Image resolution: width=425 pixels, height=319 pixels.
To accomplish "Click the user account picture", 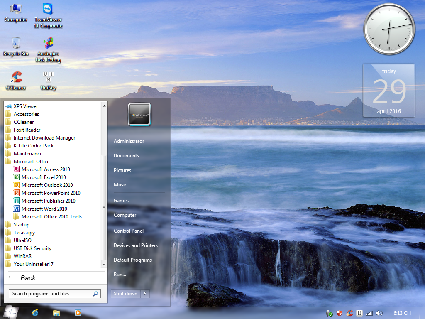I will click(139, 114).
